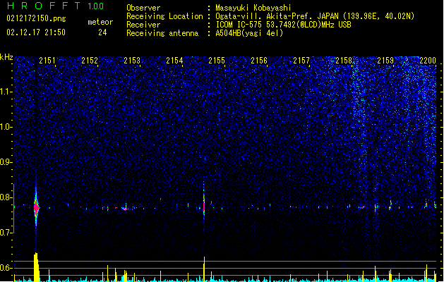The image size is (444, 282).
Task: Click observer name Masayuki Kobayashi
Action: tap(253, 8)
